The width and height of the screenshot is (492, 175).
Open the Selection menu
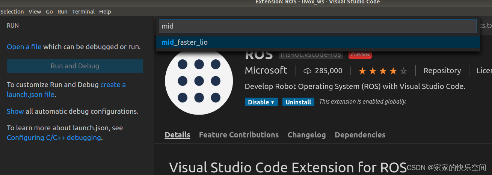tap(12, 12)
